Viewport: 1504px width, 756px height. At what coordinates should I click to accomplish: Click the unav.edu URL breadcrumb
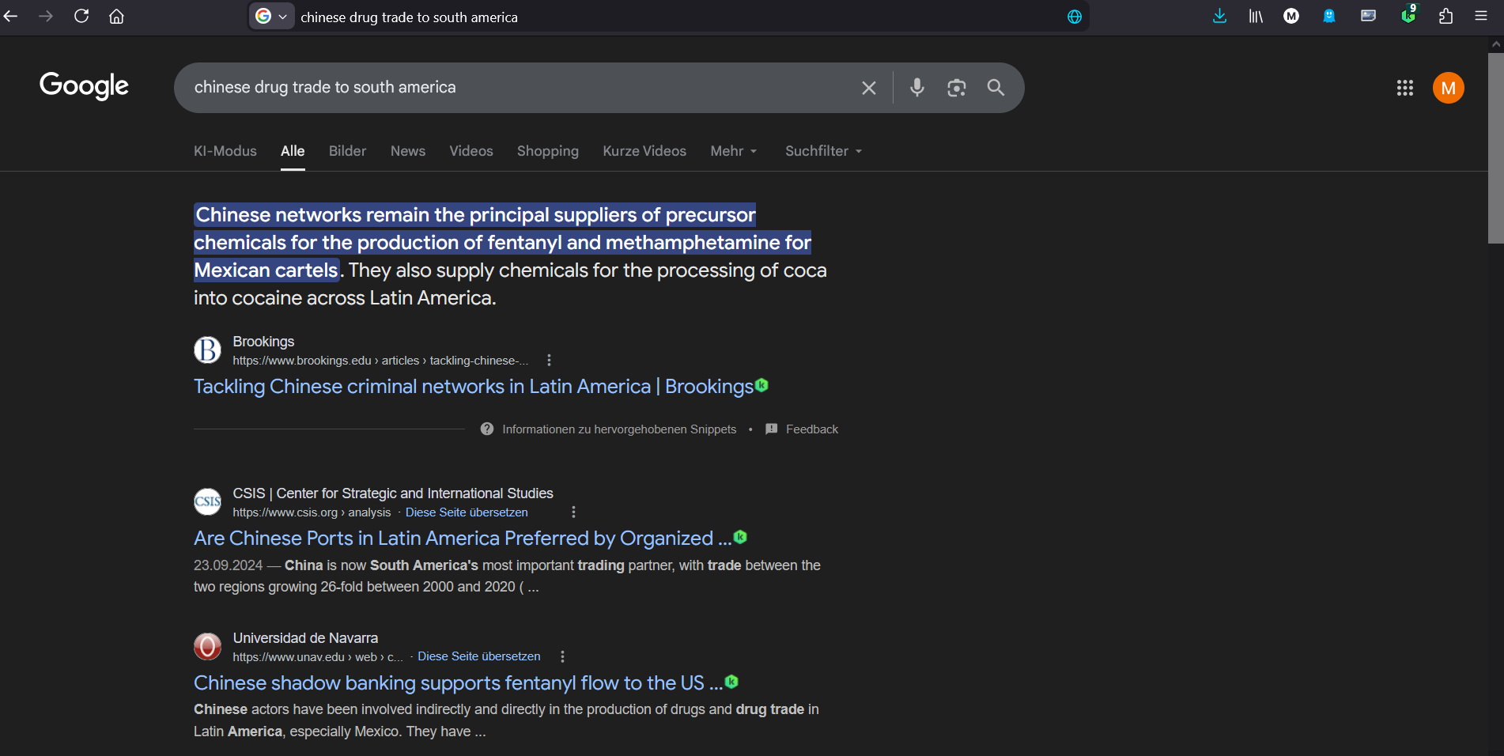[x=318, y=656]
